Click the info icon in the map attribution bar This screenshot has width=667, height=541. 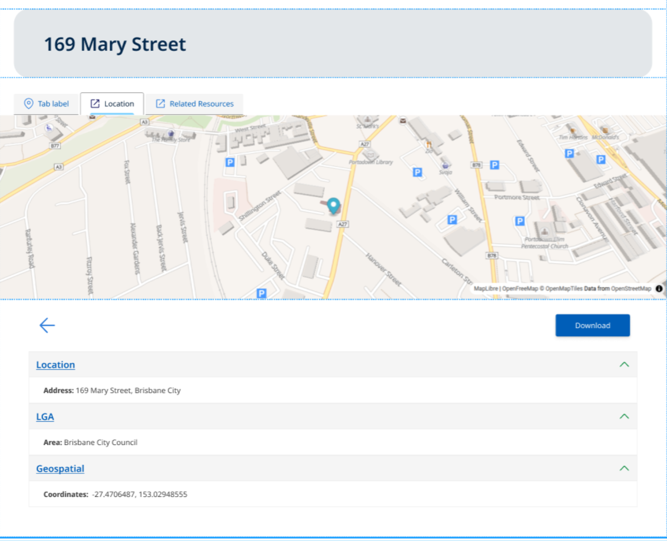[660, 288]
